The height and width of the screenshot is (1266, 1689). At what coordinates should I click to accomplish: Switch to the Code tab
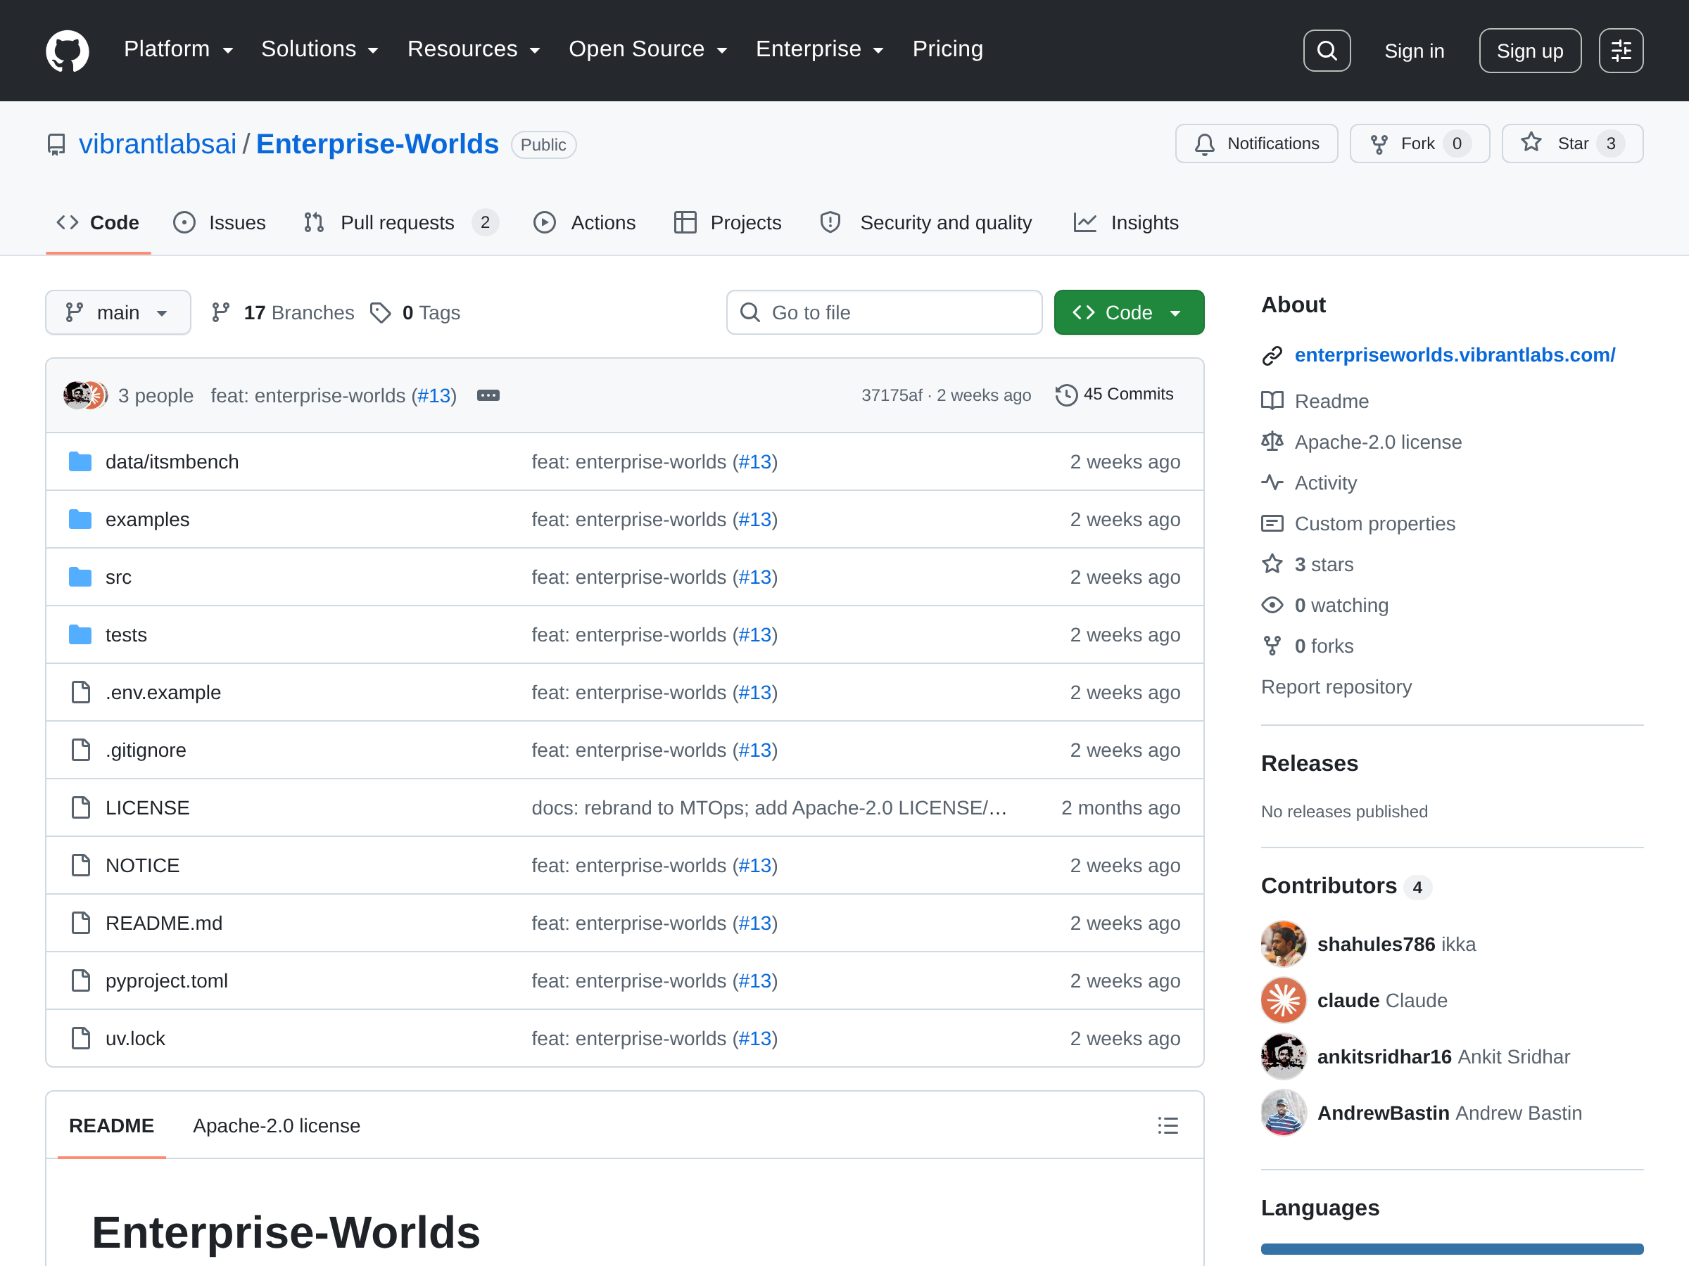(x=98, y=223)
